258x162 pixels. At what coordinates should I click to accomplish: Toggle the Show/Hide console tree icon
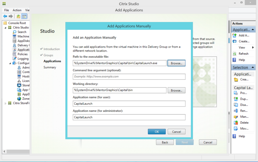tap(24, 16)
